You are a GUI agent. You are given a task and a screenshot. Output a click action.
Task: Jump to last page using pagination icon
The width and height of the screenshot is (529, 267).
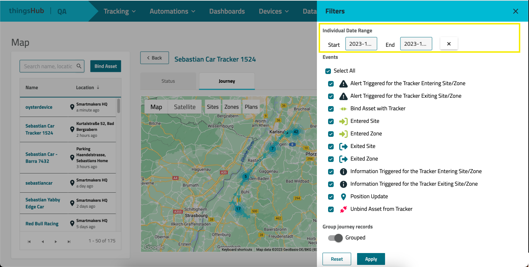point(69,241)
